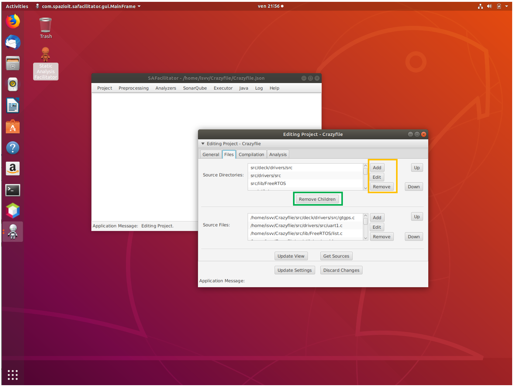The width and height of the screenshot is (514, 387).
Task: Show all applications grid
Action: pyautogui.click(x=13, y=375)
